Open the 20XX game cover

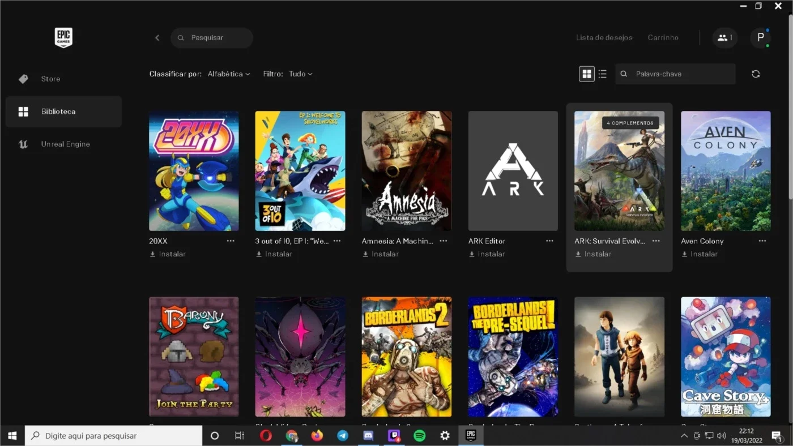point(194,171)
